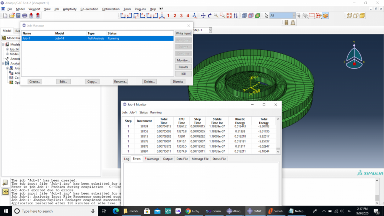Click the ladder-shaped icon under toolbar

click(286, 23)
